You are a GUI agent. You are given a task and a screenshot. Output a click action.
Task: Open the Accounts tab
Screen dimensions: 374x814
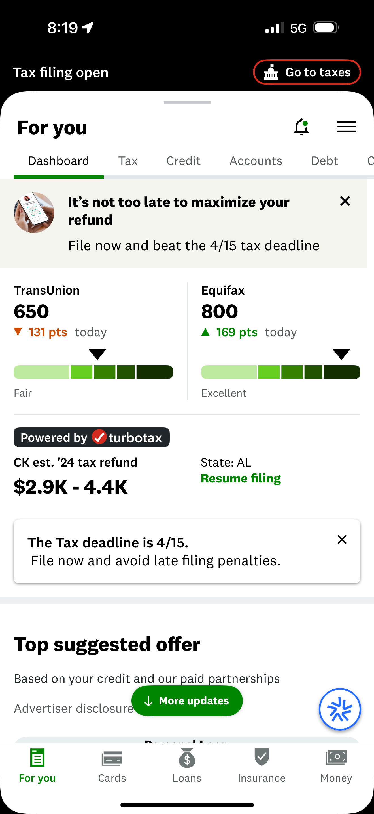tap(256, 161)
